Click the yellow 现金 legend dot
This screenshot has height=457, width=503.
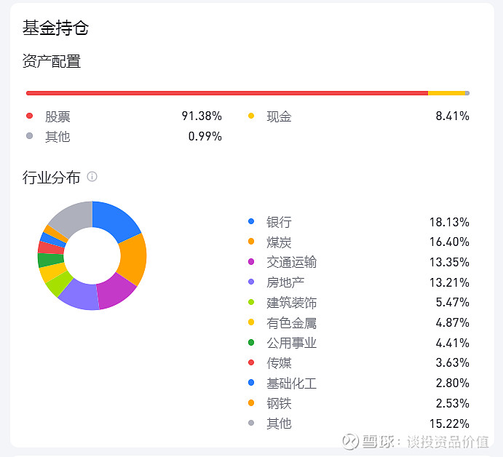252,116
